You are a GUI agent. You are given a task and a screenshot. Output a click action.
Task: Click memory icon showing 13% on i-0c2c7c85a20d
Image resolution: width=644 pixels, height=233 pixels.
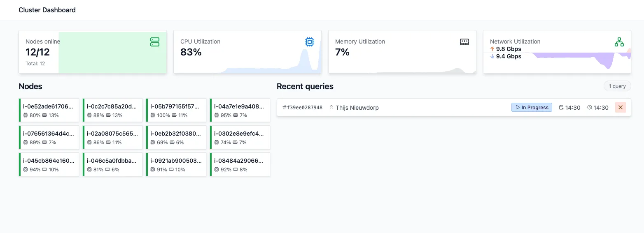tap(108, 115)
